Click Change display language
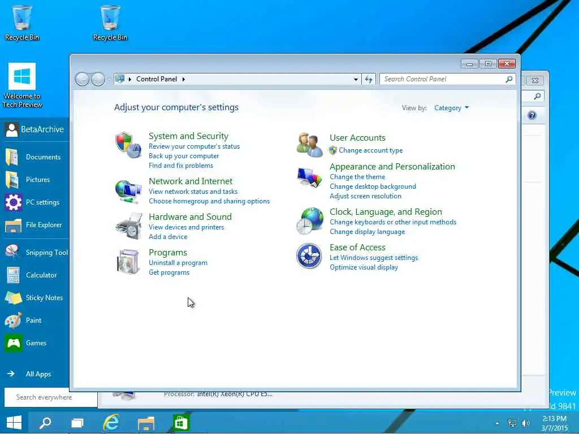 368,232
